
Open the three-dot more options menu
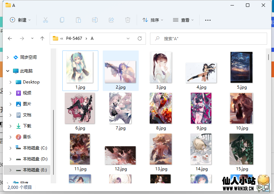click(208, 20)
